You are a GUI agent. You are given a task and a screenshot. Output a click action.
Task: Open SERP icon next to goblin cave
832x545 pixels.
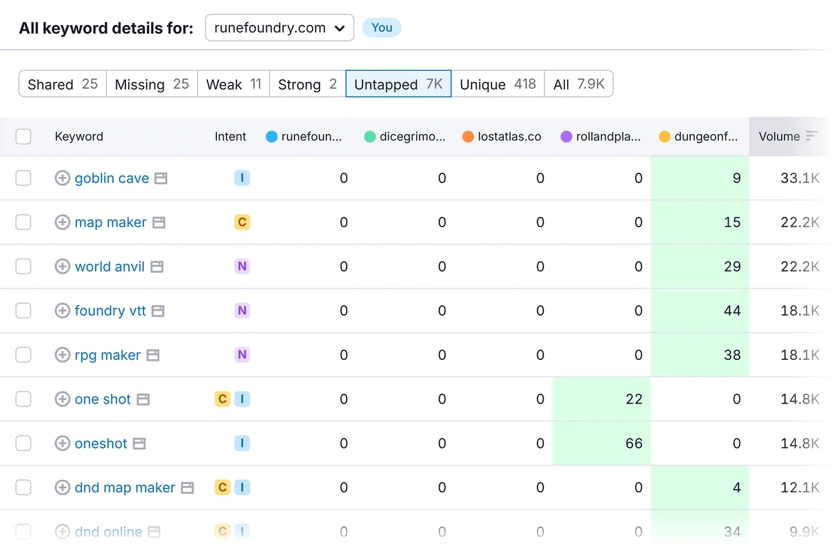coord(161,179)
